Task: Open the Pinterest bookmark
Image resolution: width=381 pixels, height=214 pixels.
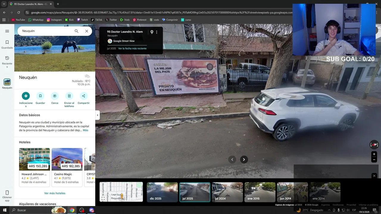Action: pos(140,20)
